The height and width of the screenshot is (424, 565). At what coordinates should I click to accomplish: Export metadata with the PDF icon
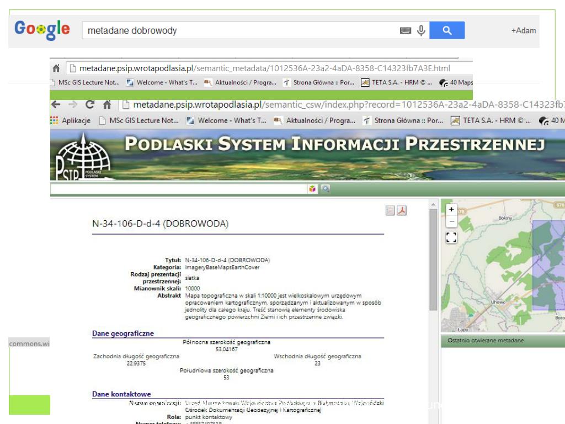(x=402, y=210)
